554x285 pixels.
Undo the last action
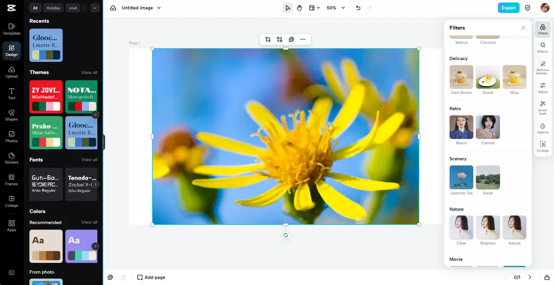(x=358, y=8)
